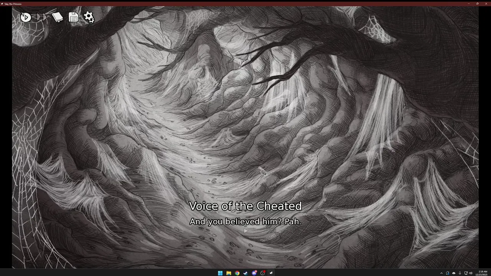The image size is (491, 276).
Task: Click the microphone tray icon
Action: [x=460, y=273]
